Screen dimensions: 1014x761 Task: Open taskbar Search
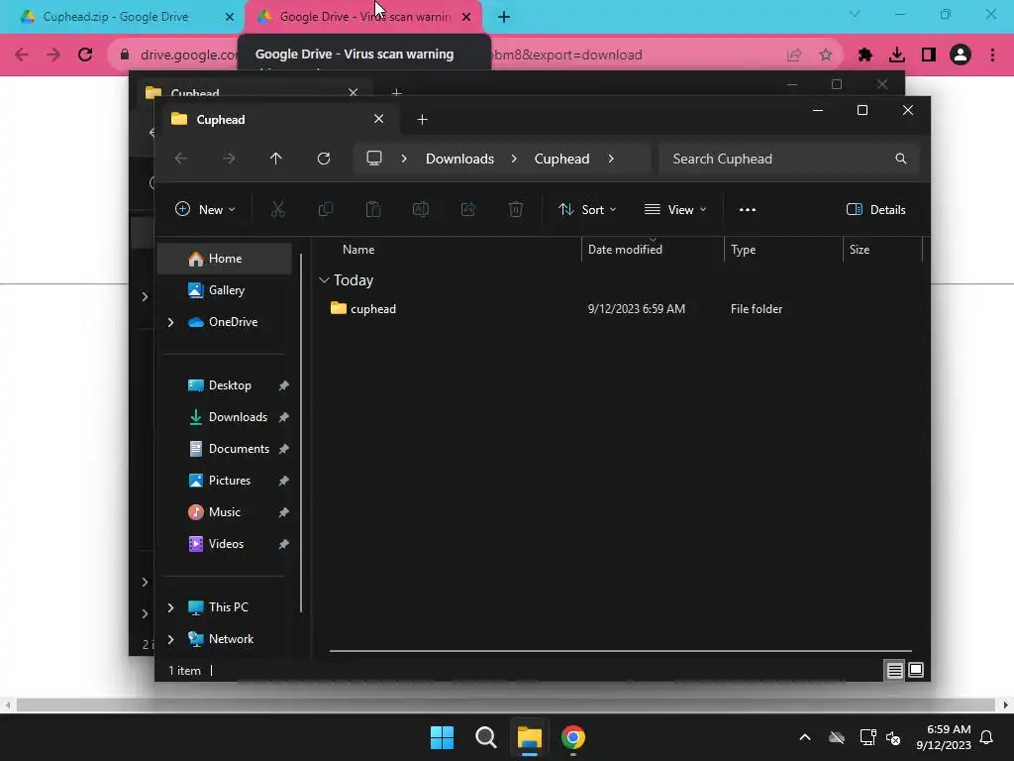485,737
